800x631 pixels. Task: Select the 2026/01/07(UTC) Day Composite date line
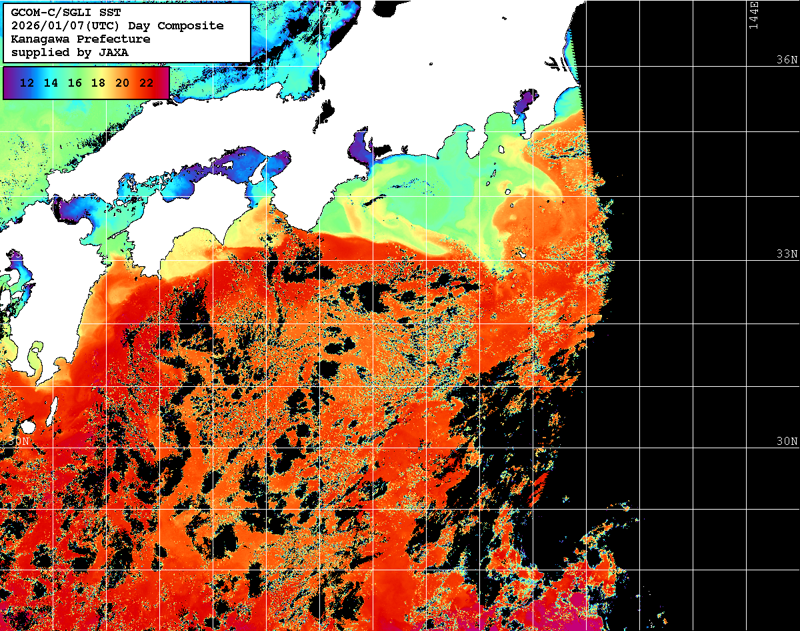point(117,26)
